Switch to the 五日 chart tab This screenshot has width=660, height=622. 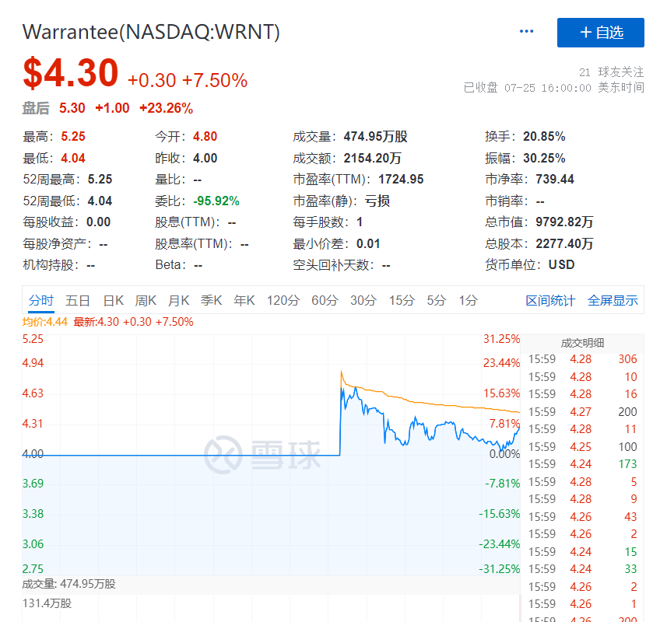click(78, 301)
